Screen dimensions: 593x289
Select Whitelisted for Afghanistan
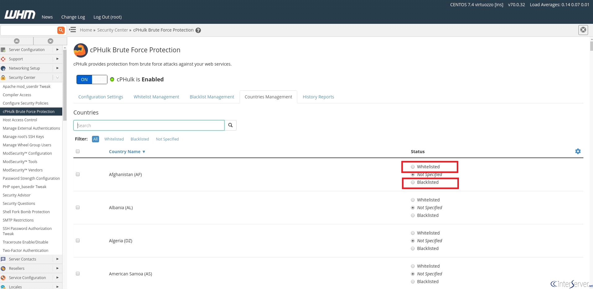coord(413,167)
